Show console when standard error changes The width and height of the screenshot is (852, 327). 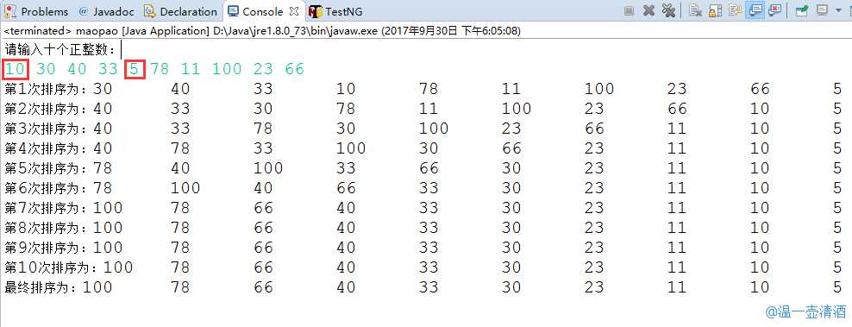[775, 10]
